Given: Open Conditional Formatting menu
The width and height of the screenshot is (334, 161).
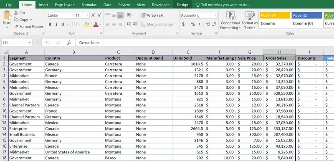Looking at the screenshot, I should 230,20.
